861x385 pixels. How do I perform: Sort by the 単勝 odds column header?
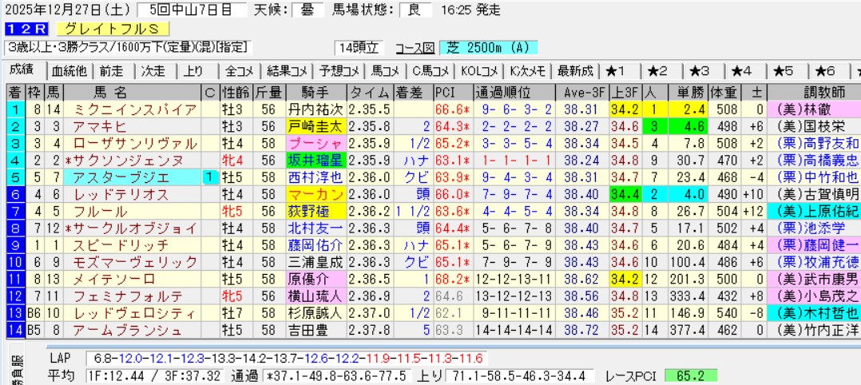689,91
